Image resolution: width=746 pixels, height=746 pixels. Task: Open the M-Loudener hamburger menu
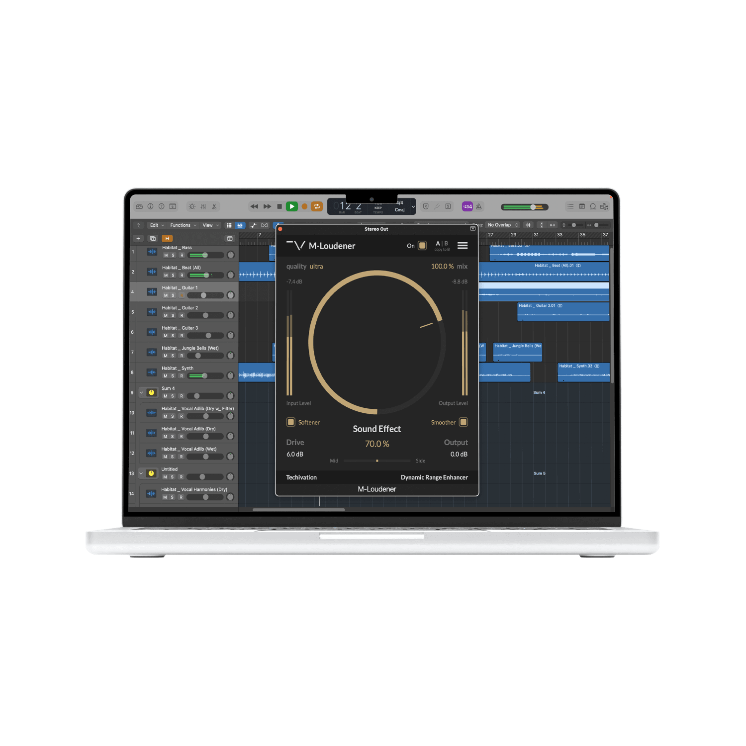point(463,246)
